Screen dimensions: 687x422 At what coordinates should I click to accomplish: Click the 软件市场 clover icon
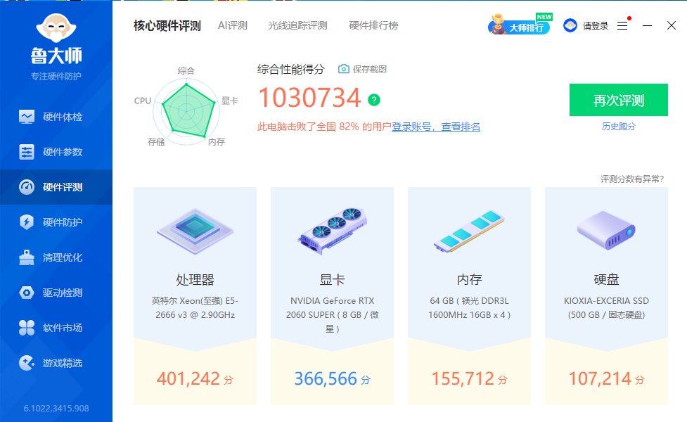(x=27, y=327)
